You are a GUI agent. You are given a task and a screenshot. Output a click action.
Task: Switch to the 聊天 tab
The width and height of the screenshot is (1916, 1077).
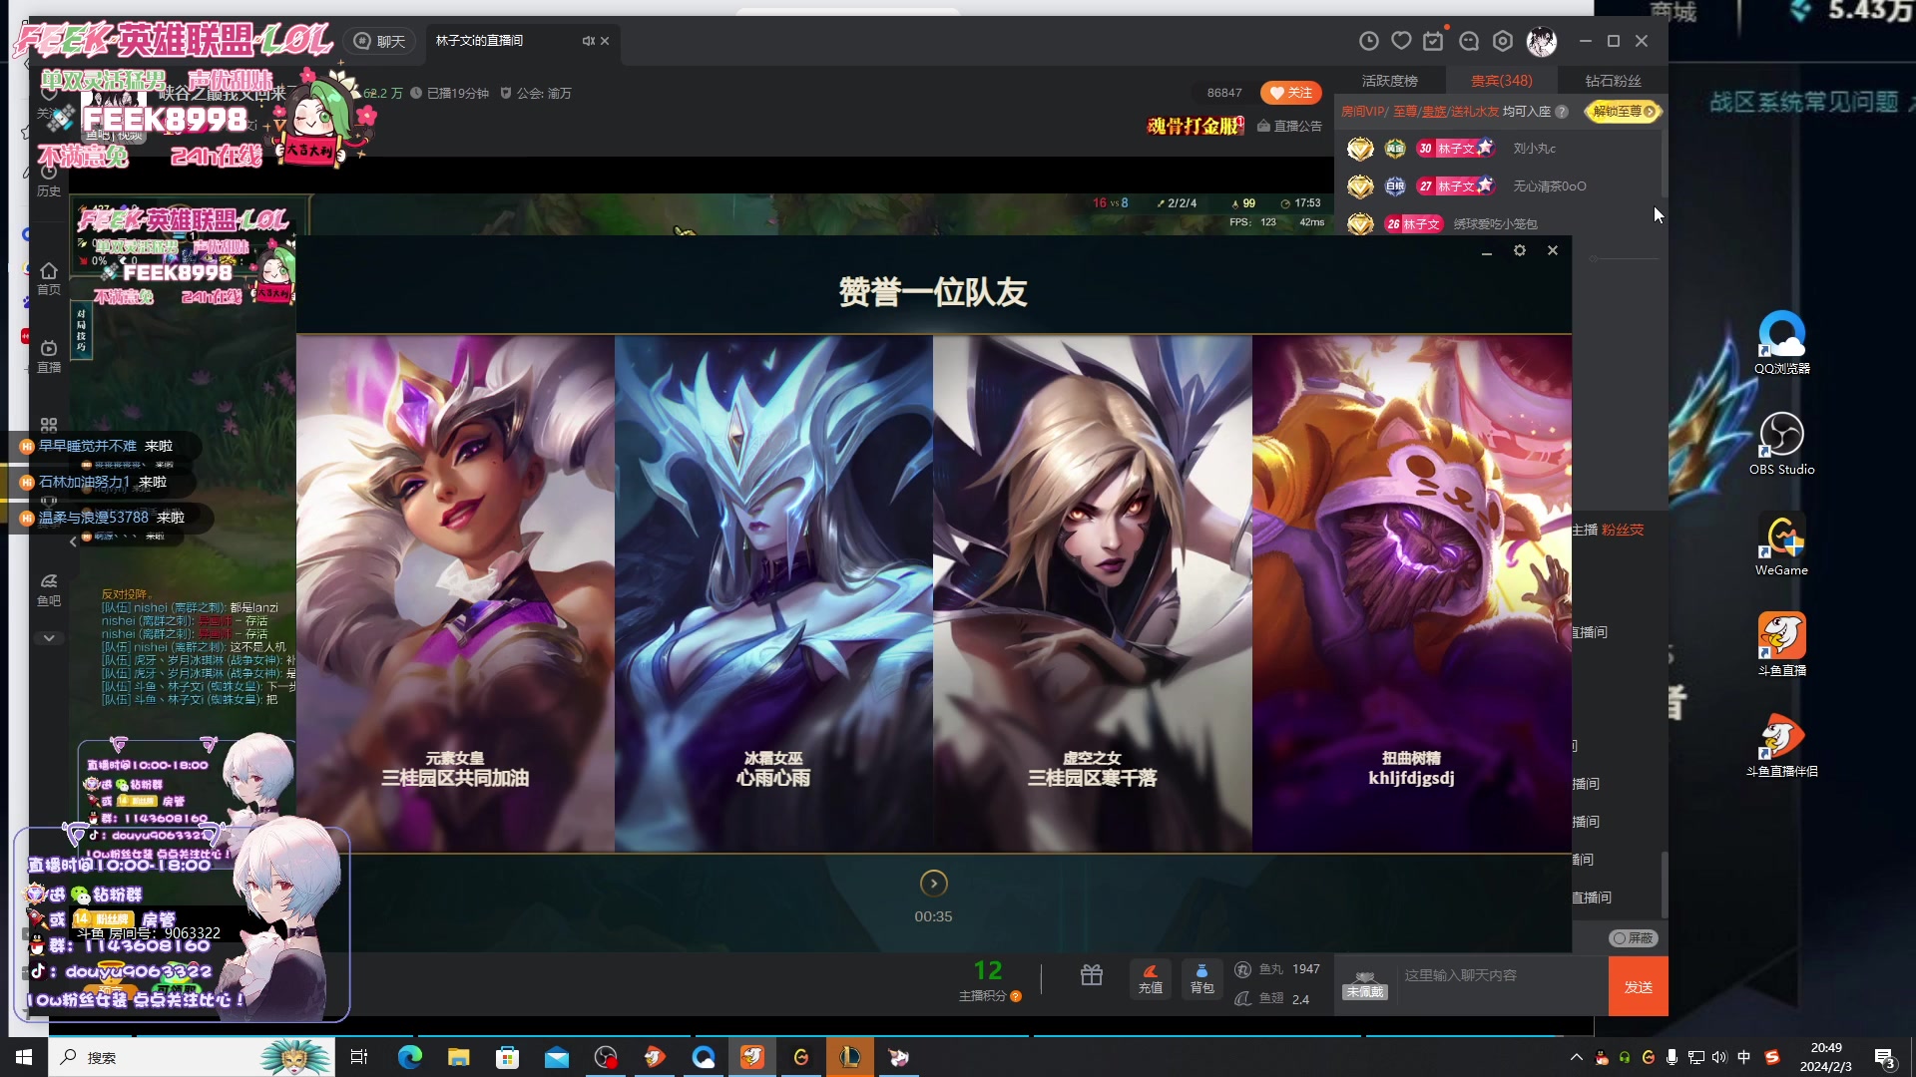point(380,41)
